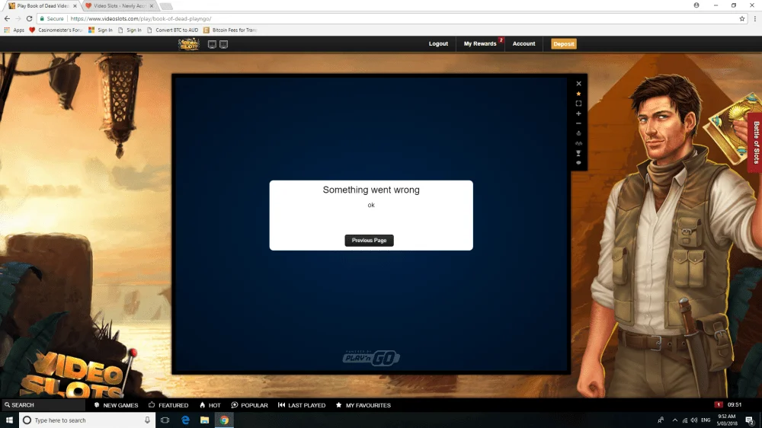Image resolution: width=762 pixels, height=428 pixels.
Task: Switch to the Play Book of Dead tab
Action: pyautogui.click(x=41, y=6)
